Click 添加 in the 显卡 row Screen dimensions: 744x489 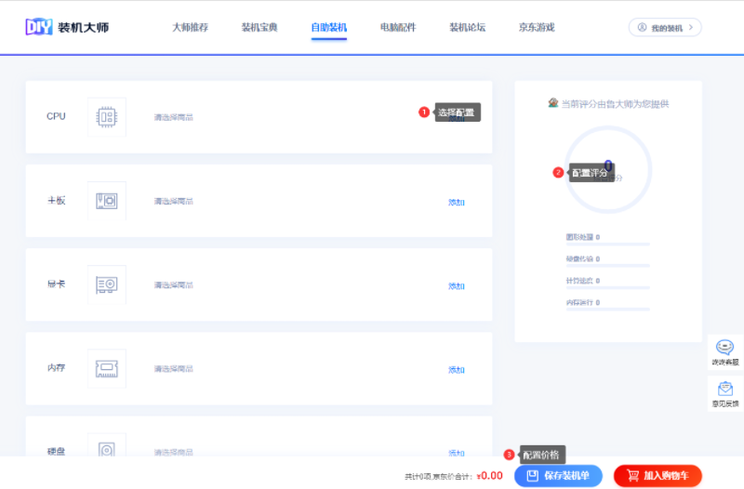point(456,286)
